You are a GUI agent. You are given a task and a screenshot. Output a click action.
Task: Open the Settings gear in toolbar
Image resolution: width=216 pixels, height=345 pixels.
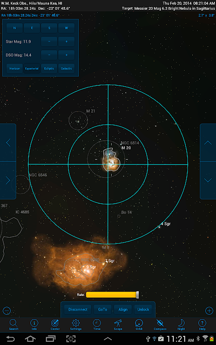76,325
